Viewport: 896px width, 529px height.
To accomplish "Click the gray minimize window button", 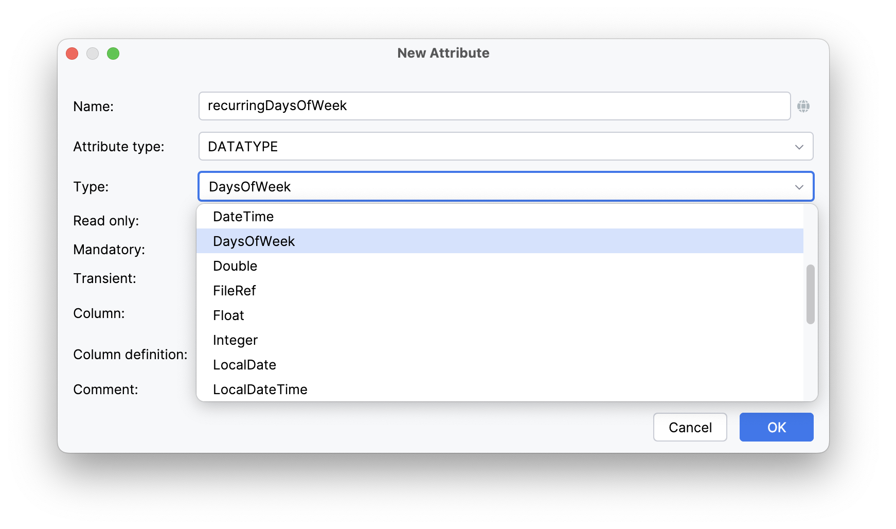I will pos(93,54).
